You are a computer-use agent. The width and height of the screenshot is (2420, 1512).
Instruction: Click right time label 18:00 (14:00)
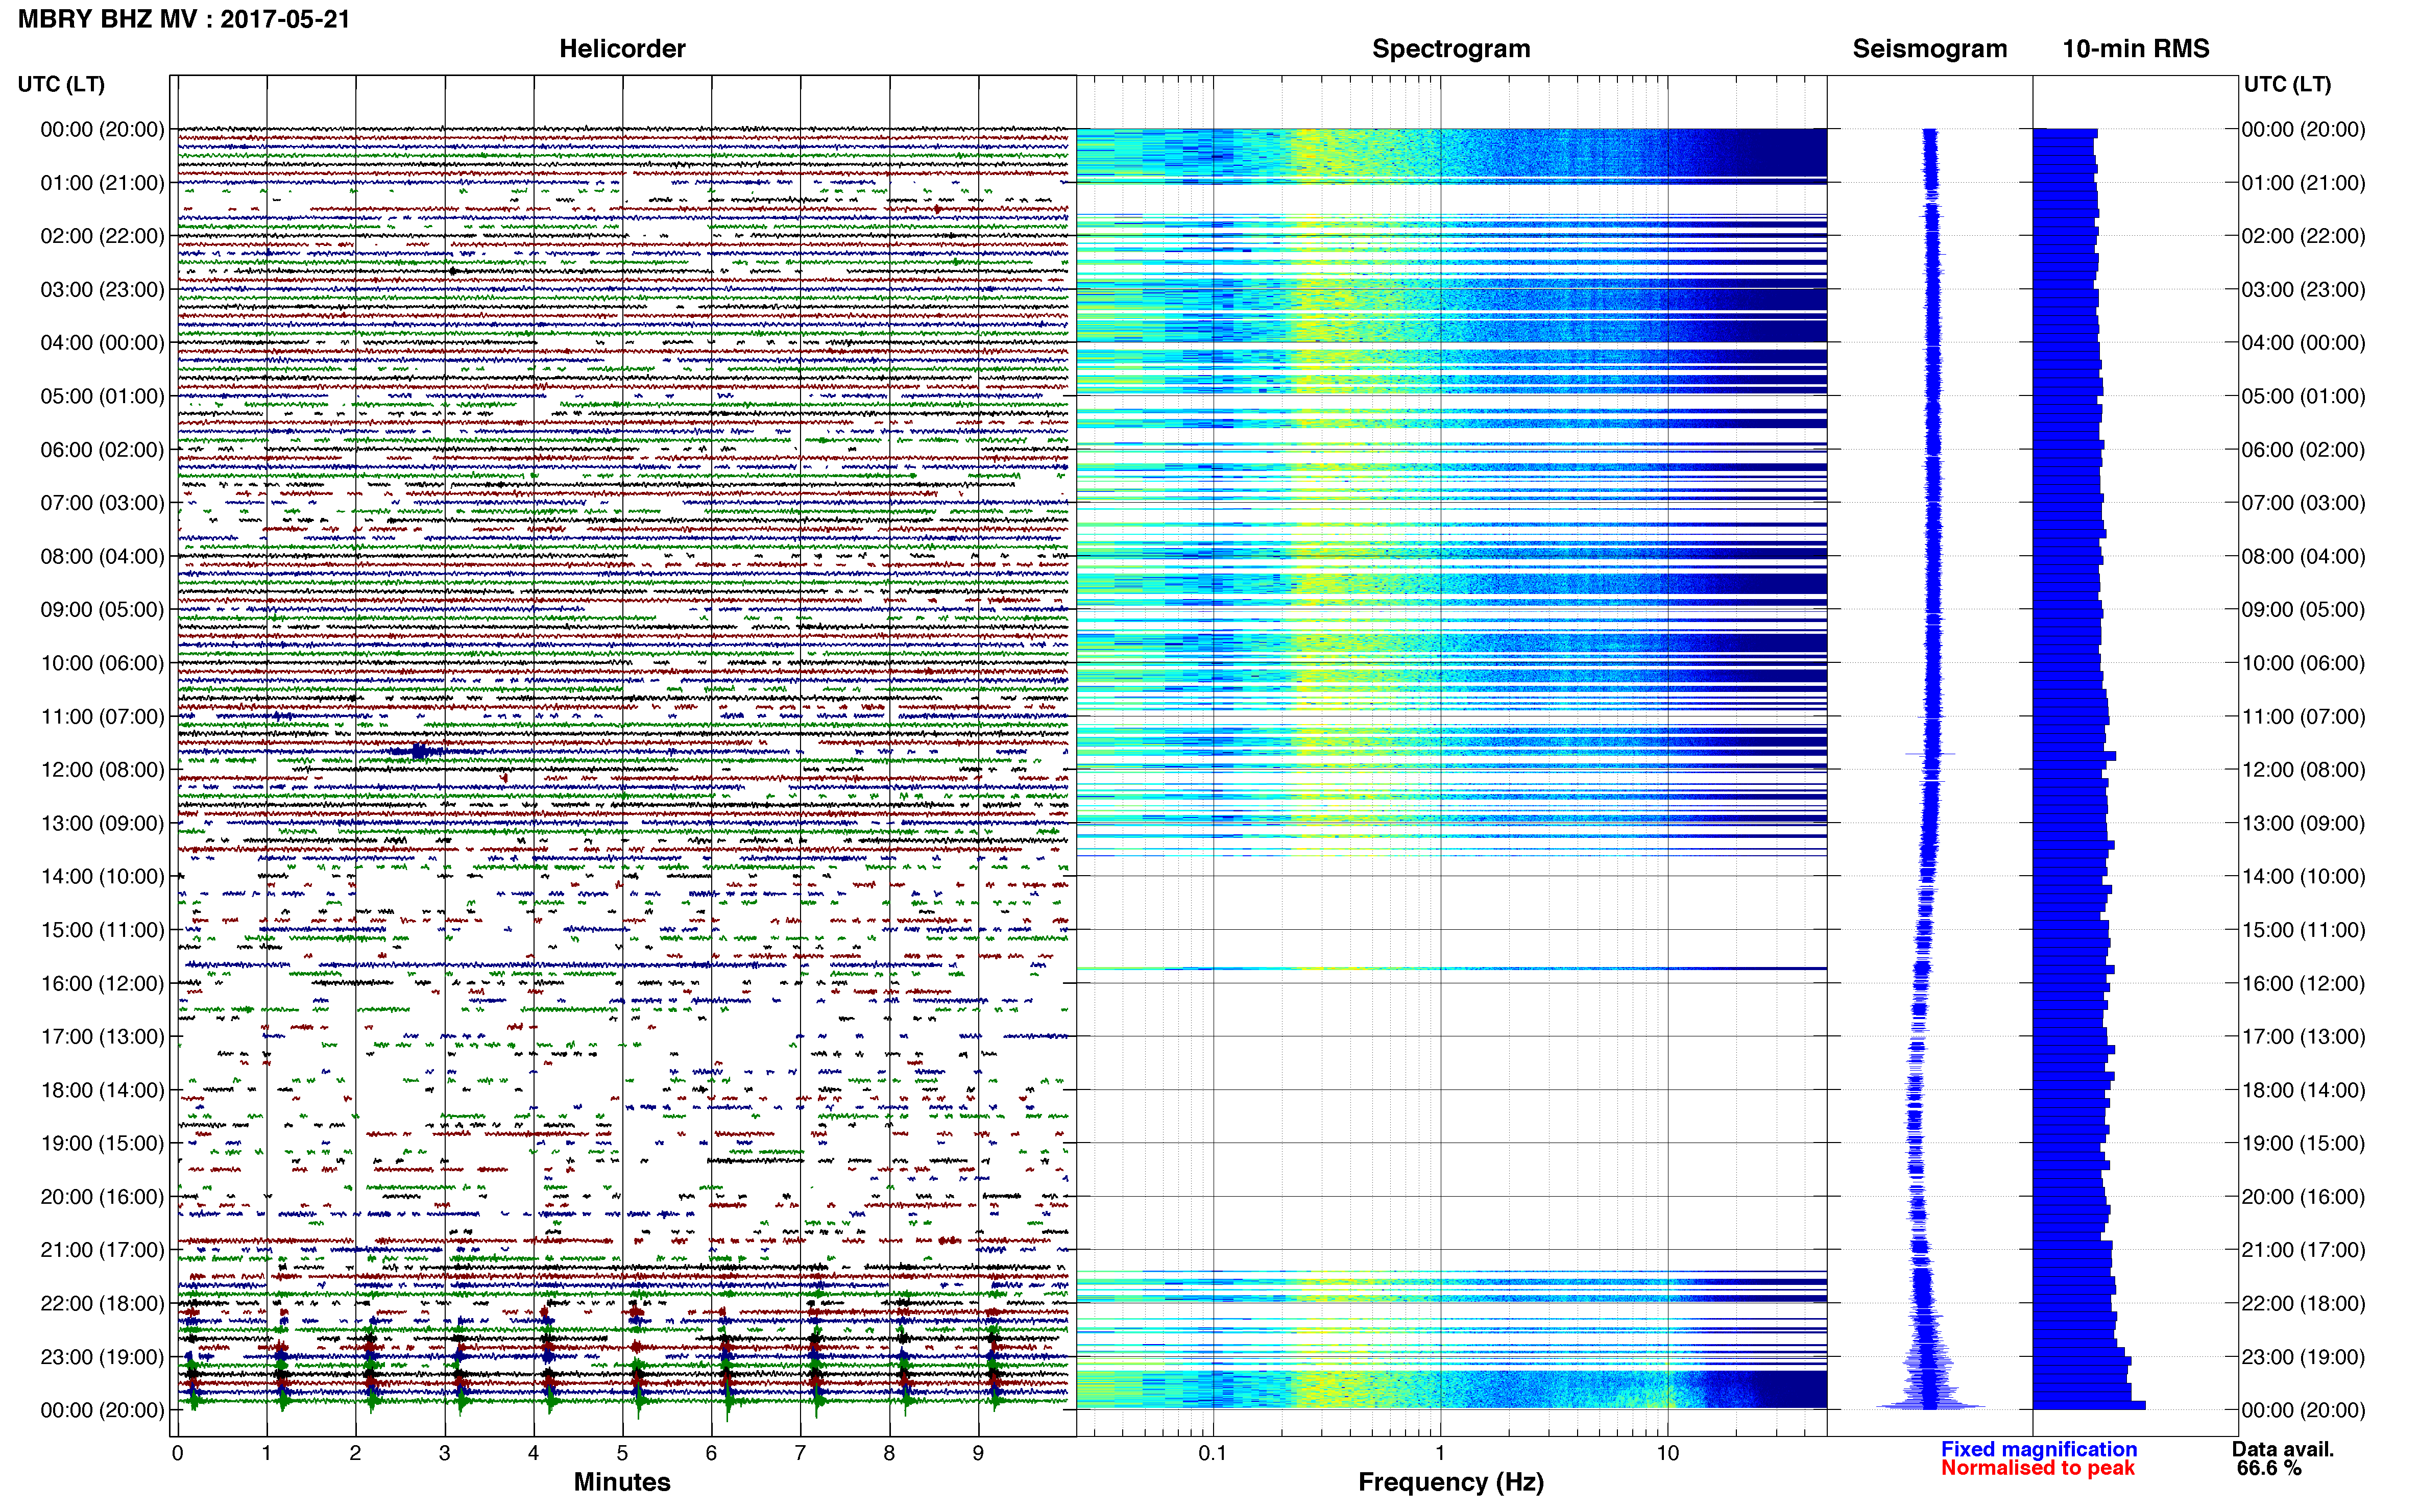coord(2303,1090)
